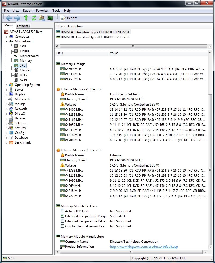The height and width of the screenshot is (263, 215).
Task: Select the Chipset icon in tree
Action: tap(16, 70)
